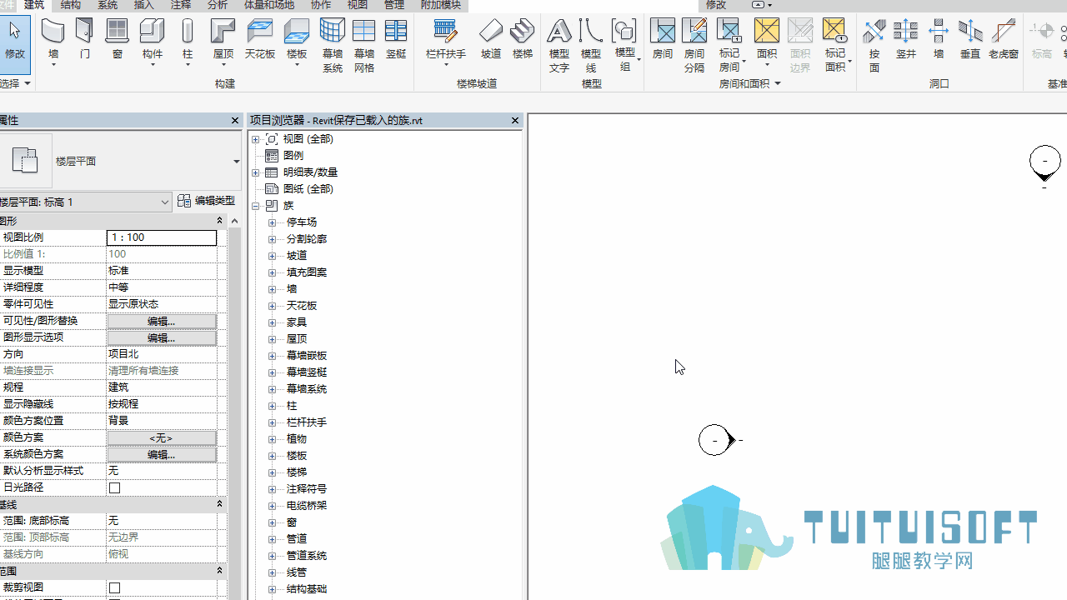Expand the Views (视图 全部) tree node
This screenshot has width=1067, height=600.
tap(256, 139)
